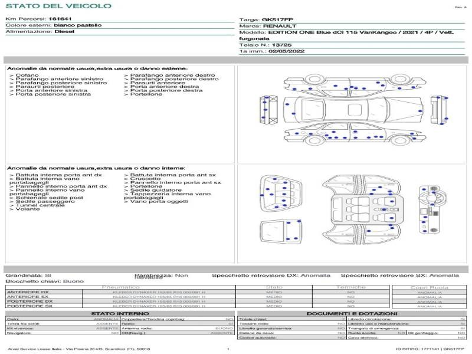Click Parabrezza field label

tap(153, 275)
